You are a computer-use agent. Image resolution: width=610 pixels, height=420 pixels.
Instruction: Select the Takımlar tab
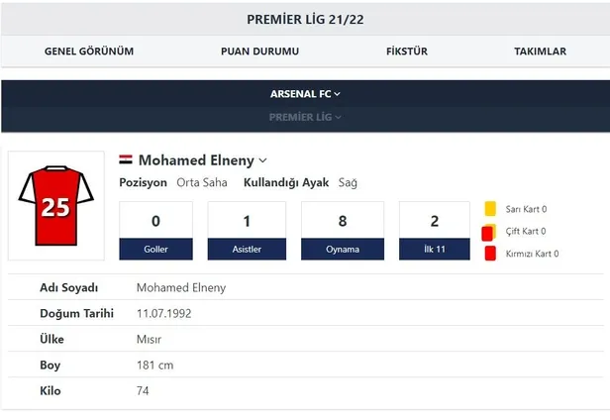tap(540, 52)
